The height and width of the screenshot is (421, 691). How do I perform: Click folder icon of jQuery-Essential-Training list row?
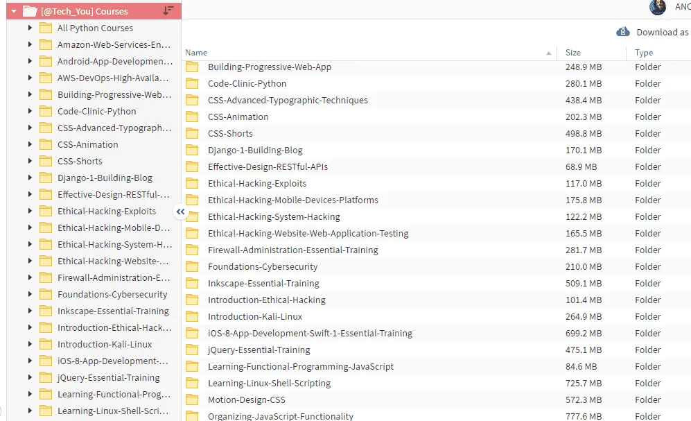pyautogui.click(x=192, y=350)
